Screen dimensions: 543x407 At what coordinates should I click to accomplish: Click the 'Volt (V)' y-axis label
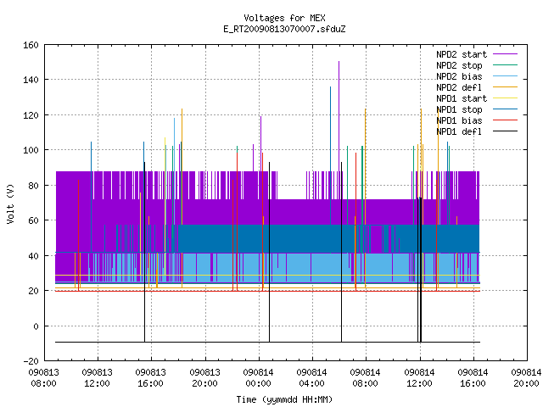[11, 203]
